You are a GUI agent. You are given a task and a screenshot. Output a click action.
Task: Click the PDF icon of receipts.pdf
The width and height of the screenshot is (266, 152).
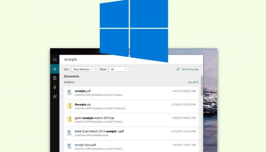click(69, 92)
